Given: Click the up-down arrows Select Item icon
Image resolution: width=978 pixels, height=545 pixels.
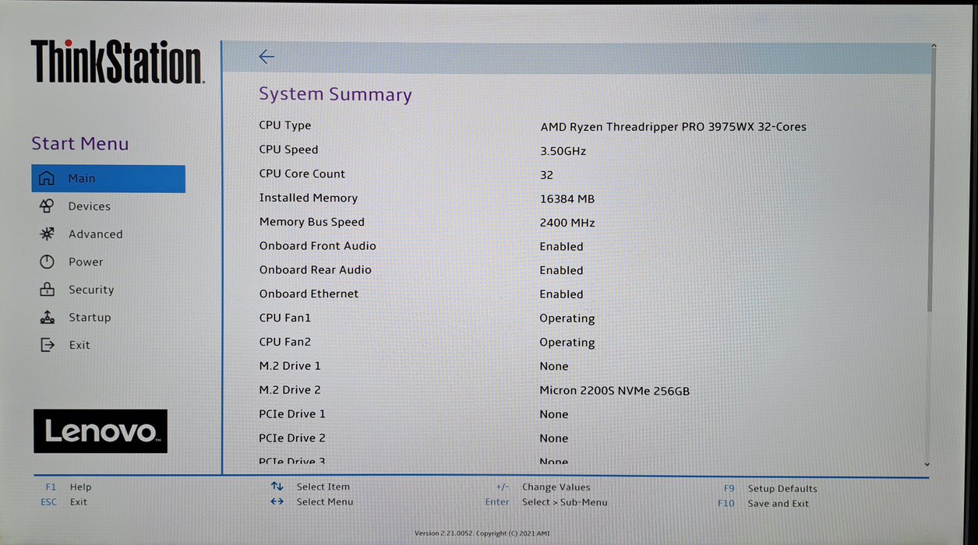Looking at the screenshot, I should tap(277, 487).
